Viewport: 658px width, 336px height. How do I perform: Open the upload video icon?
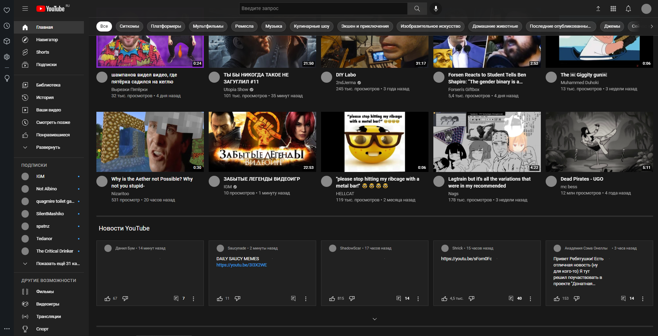pyautogui.click(x=598, y=9)
